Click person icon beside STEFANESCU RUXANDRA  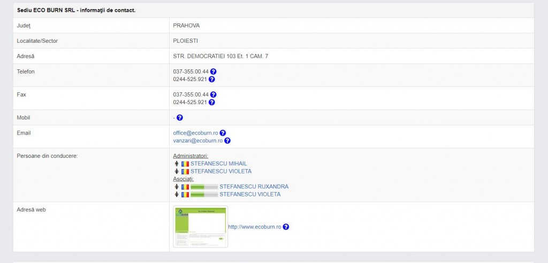tap(177, 186)
